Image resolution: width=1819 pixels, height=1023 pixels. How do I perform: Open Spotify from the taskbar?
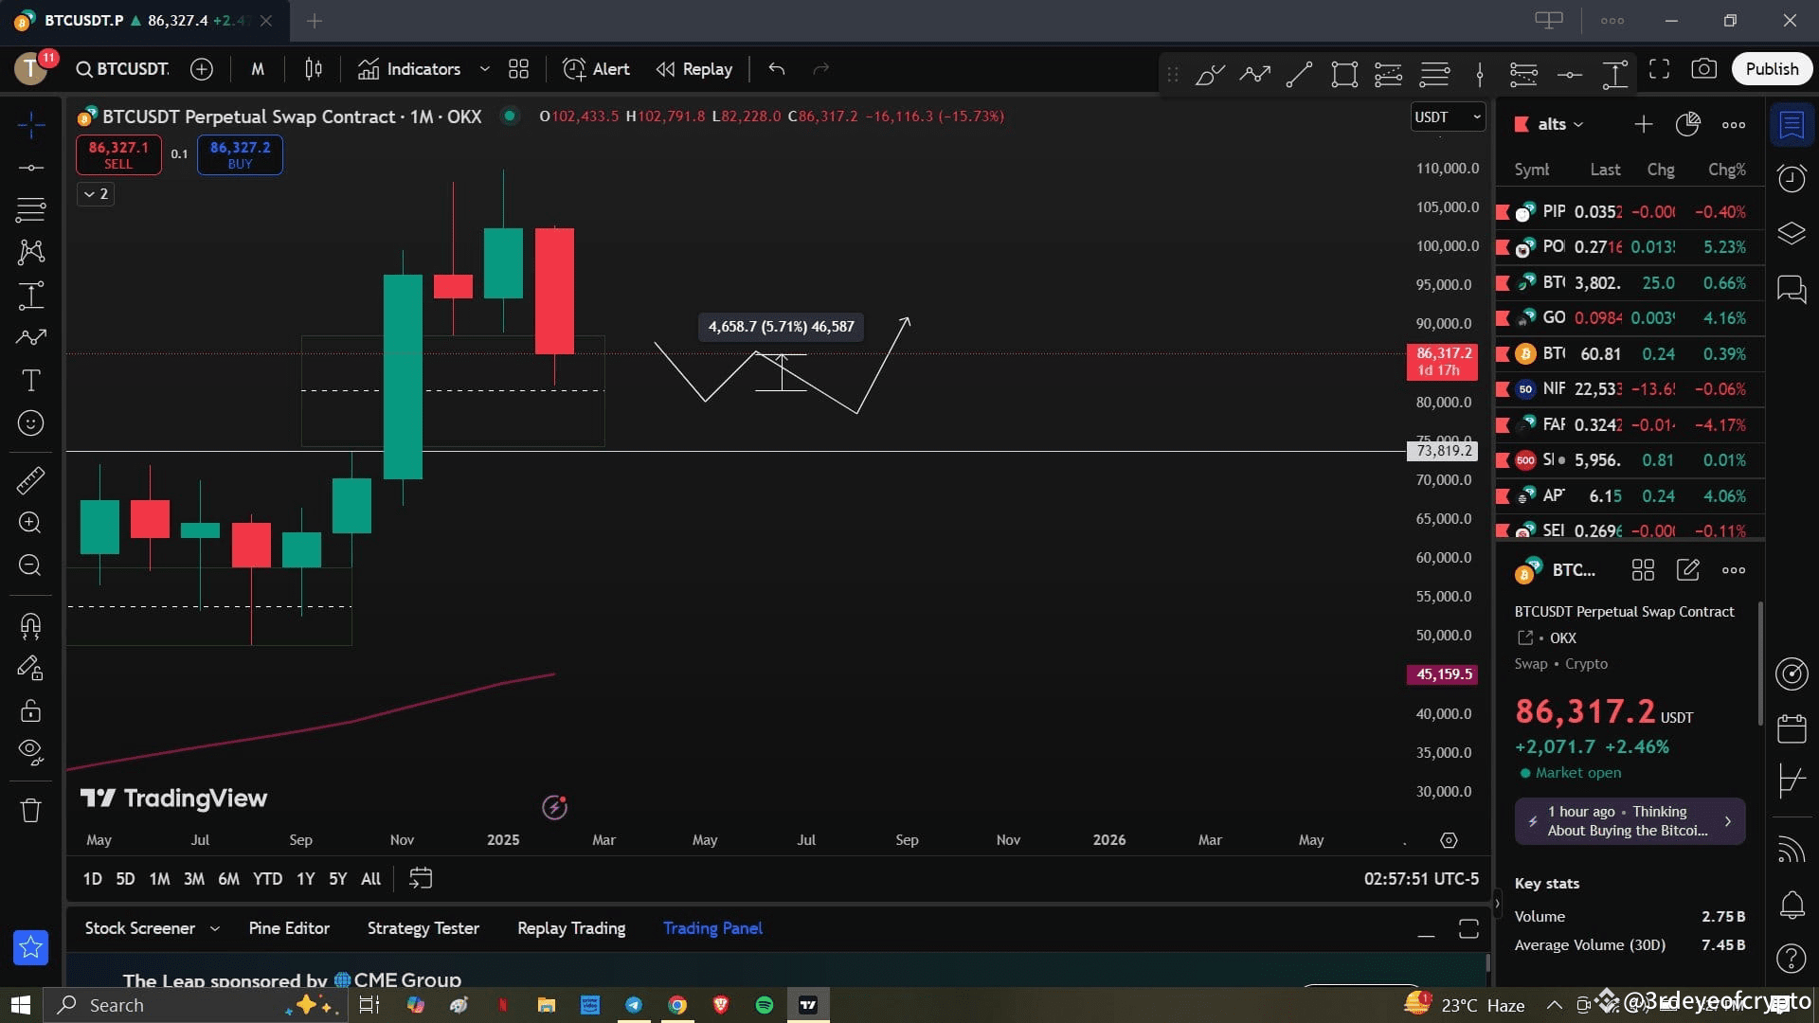pyautogui.click(x=764, y=1004)
